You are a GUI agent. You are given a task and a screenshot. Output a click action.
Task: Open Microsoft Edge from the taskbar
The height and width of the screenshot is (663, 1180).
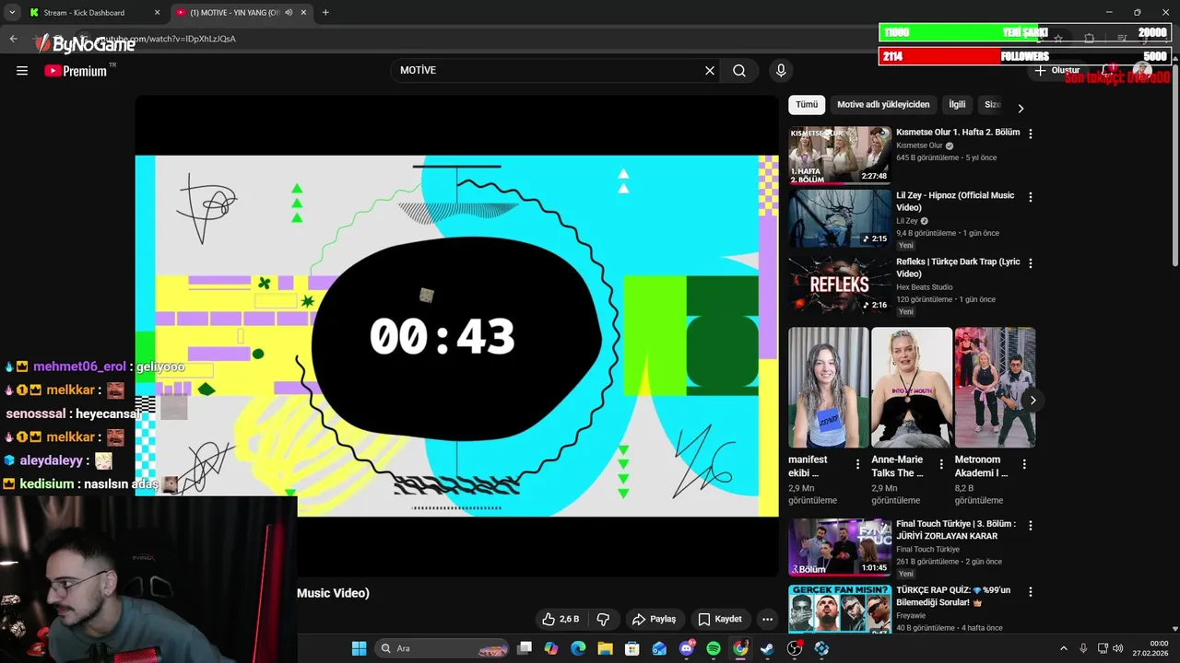578,648
